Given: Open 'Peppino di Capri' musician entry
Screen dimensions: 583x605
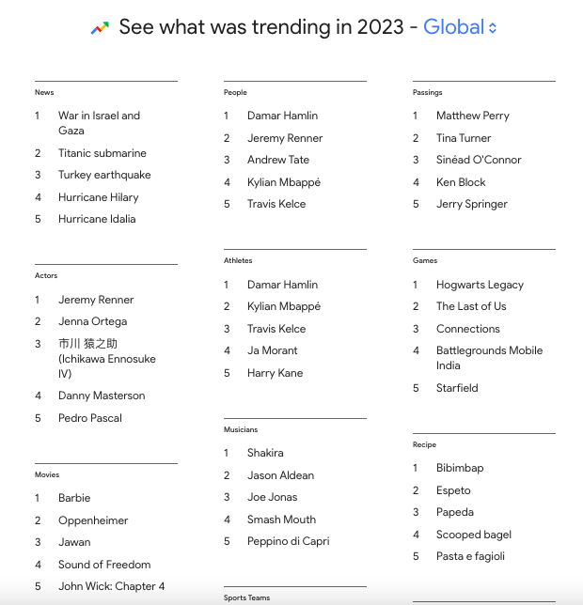Looking at the screenshot, I should (x=289, y=541).
